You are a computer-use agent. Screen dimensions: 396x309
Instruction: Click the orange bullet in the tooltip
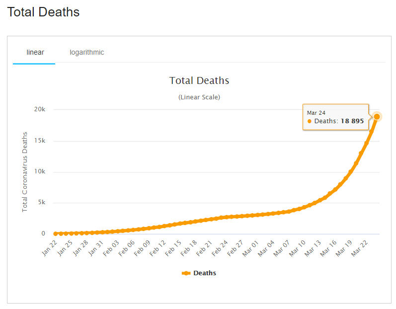click(x=310, y=121)
